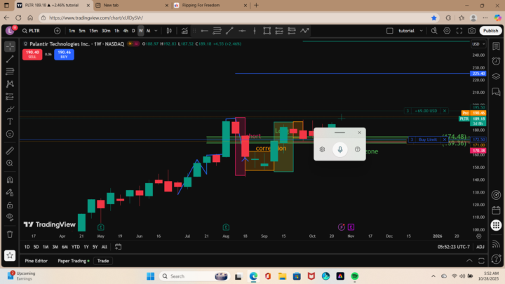Close the +69.00 USD position

pos(445,111)
